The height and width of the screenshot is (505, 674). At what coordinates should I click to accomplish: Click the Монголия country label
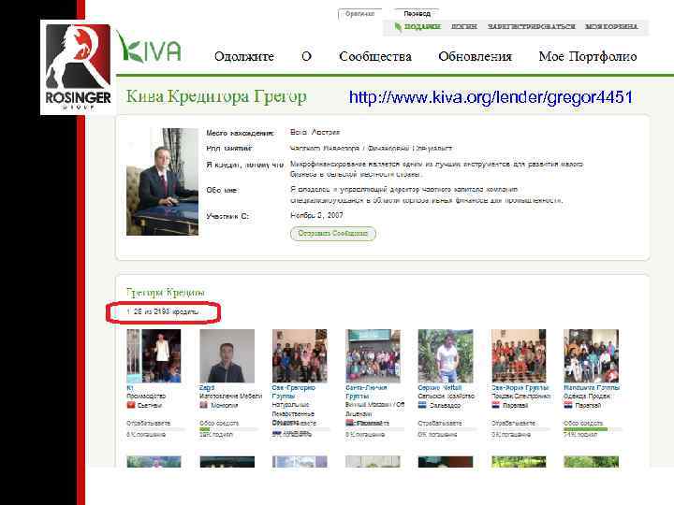[224, 405]
